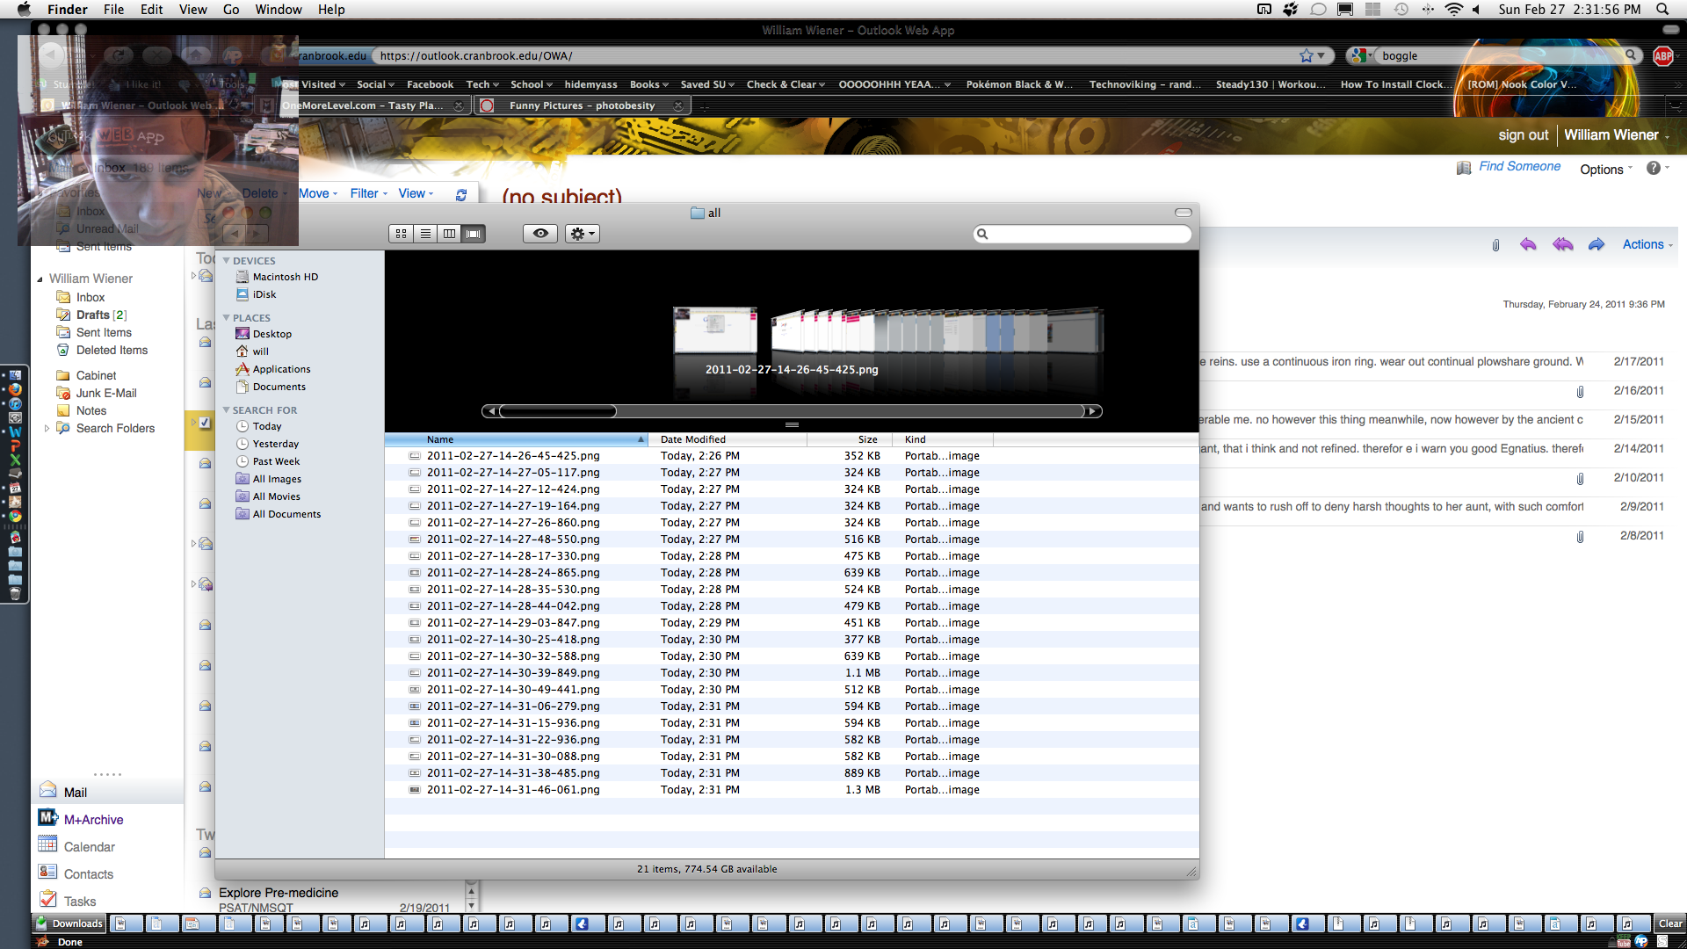Open the Go menu in menu bar

[x=231, y=10]
